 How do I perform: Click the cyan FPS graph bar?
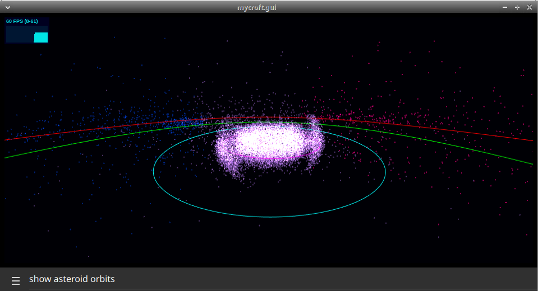tap(41, 37)
